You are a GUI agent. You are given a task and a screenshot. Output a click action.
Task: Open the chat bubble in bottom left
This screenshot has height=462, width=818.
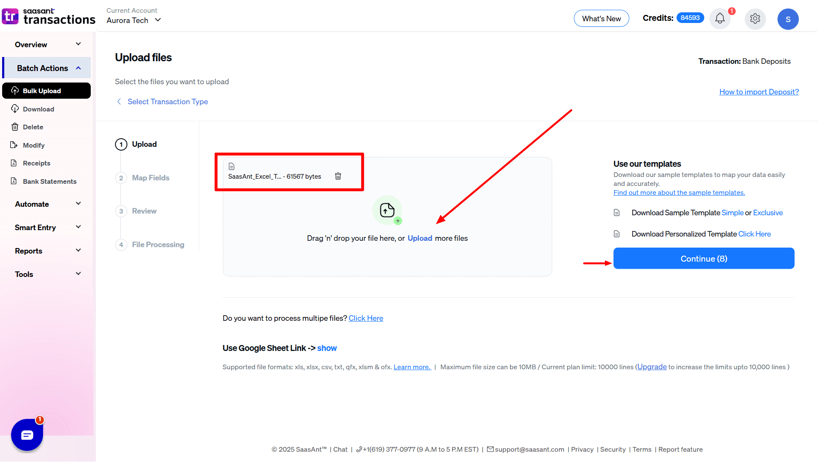(27, 435)
